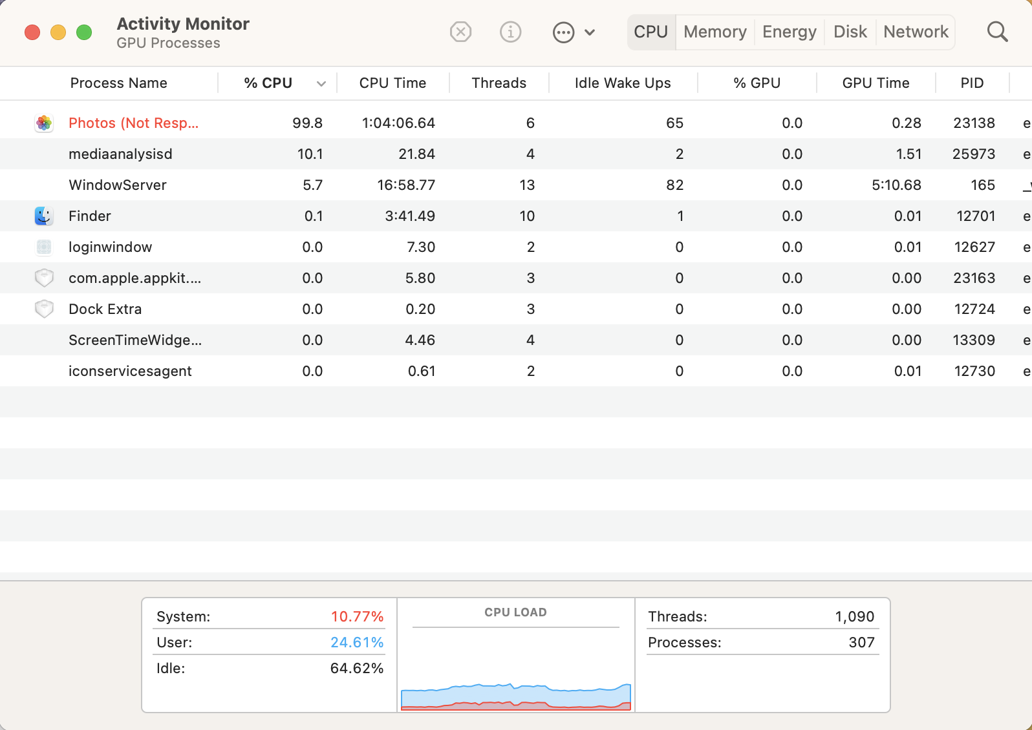
Task: Click the 13 Threads value for WindowServer
Action: [x=527, y=185]
